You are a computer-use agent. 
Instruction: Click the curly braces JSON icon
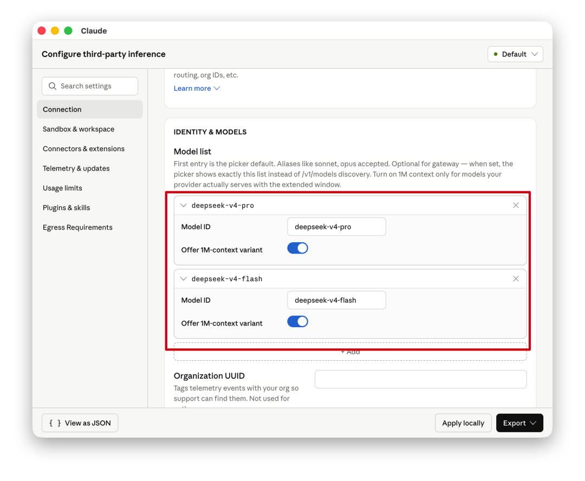[55, 423]
